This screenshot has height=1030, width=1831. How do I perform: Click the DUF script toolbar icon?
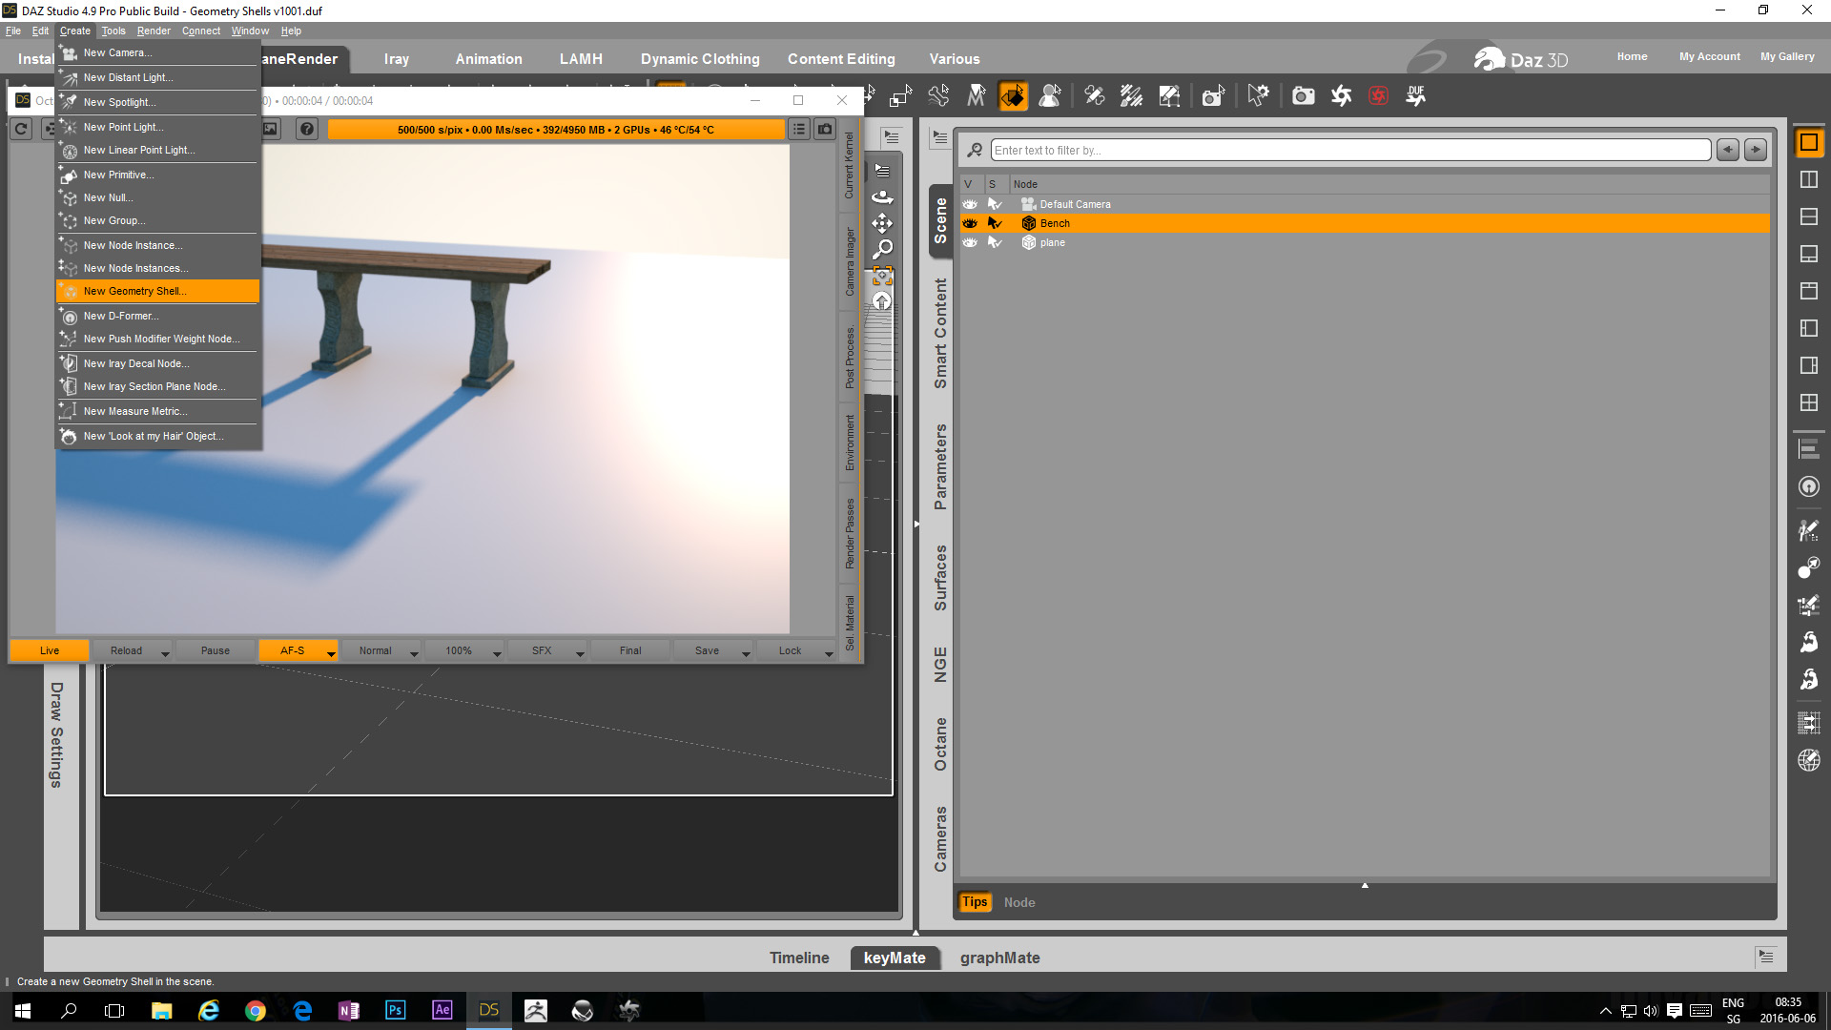(x=1416, y=96)
